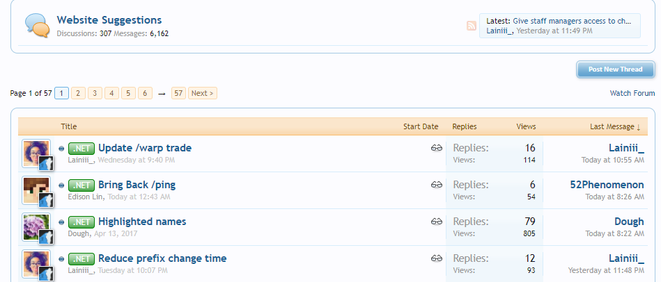Open the RSS feed icon
The width and height of the screenshot is (661, 282).
click(x=472, y=26)
